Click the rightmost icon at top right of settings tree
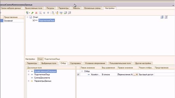Image resolution: width=175 pixels, height=98 pixels. pyautogui.click(x=166, y=17)
